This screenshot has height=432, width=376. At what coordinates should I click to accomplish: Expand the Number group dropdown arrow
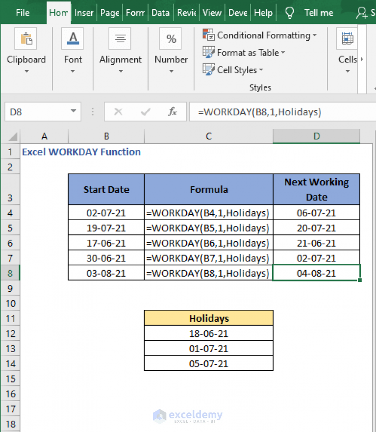tap(171, 72)
